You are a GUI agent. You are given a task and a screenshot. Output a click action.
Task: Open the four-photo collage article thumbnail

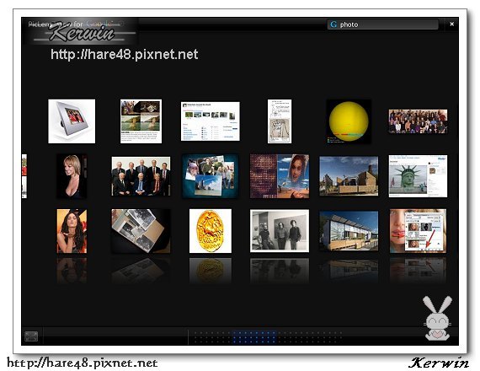(141, 121)
